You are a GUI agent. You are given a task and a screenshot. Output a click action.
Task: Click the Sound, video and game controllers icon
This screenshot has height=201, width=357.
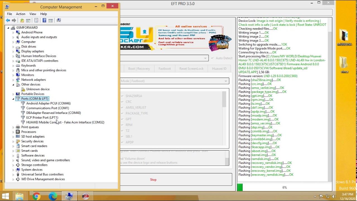point(18,160)
